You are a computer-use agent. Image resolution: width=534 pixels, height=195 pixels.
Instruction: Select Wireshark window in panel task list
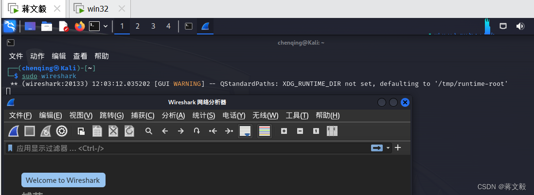coord(205,26)
